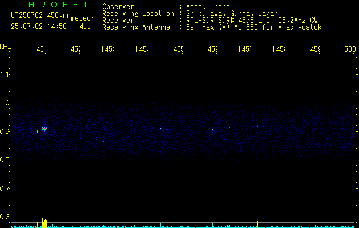Select antenna text 3el Yagi(V) Az 330
This screenshot has width=359, height=228.
coord(223,27)
